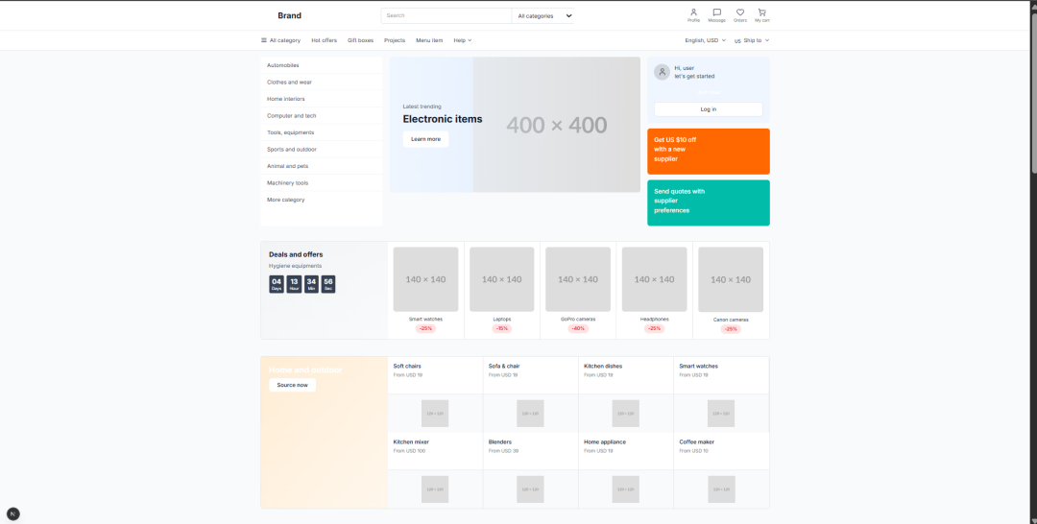The image size is (1037, 524).
Task: Click the hamburger All category icon
Action: [x=264, y=40]
